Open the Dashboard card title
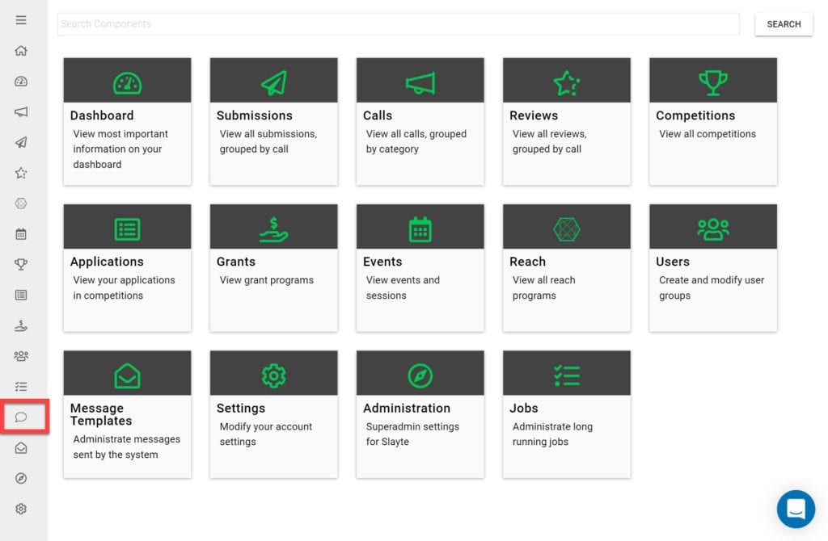The image size is (828, 541). (102, 115)
